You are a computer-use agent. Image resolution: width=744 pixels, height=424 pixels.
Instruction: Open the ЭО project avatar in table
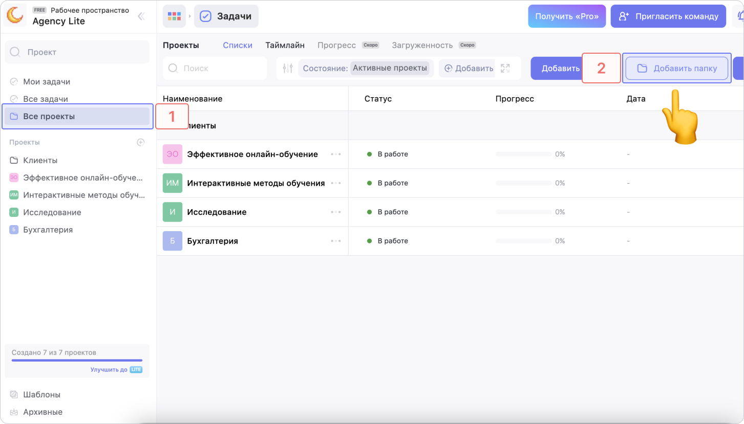pos(173,154)
